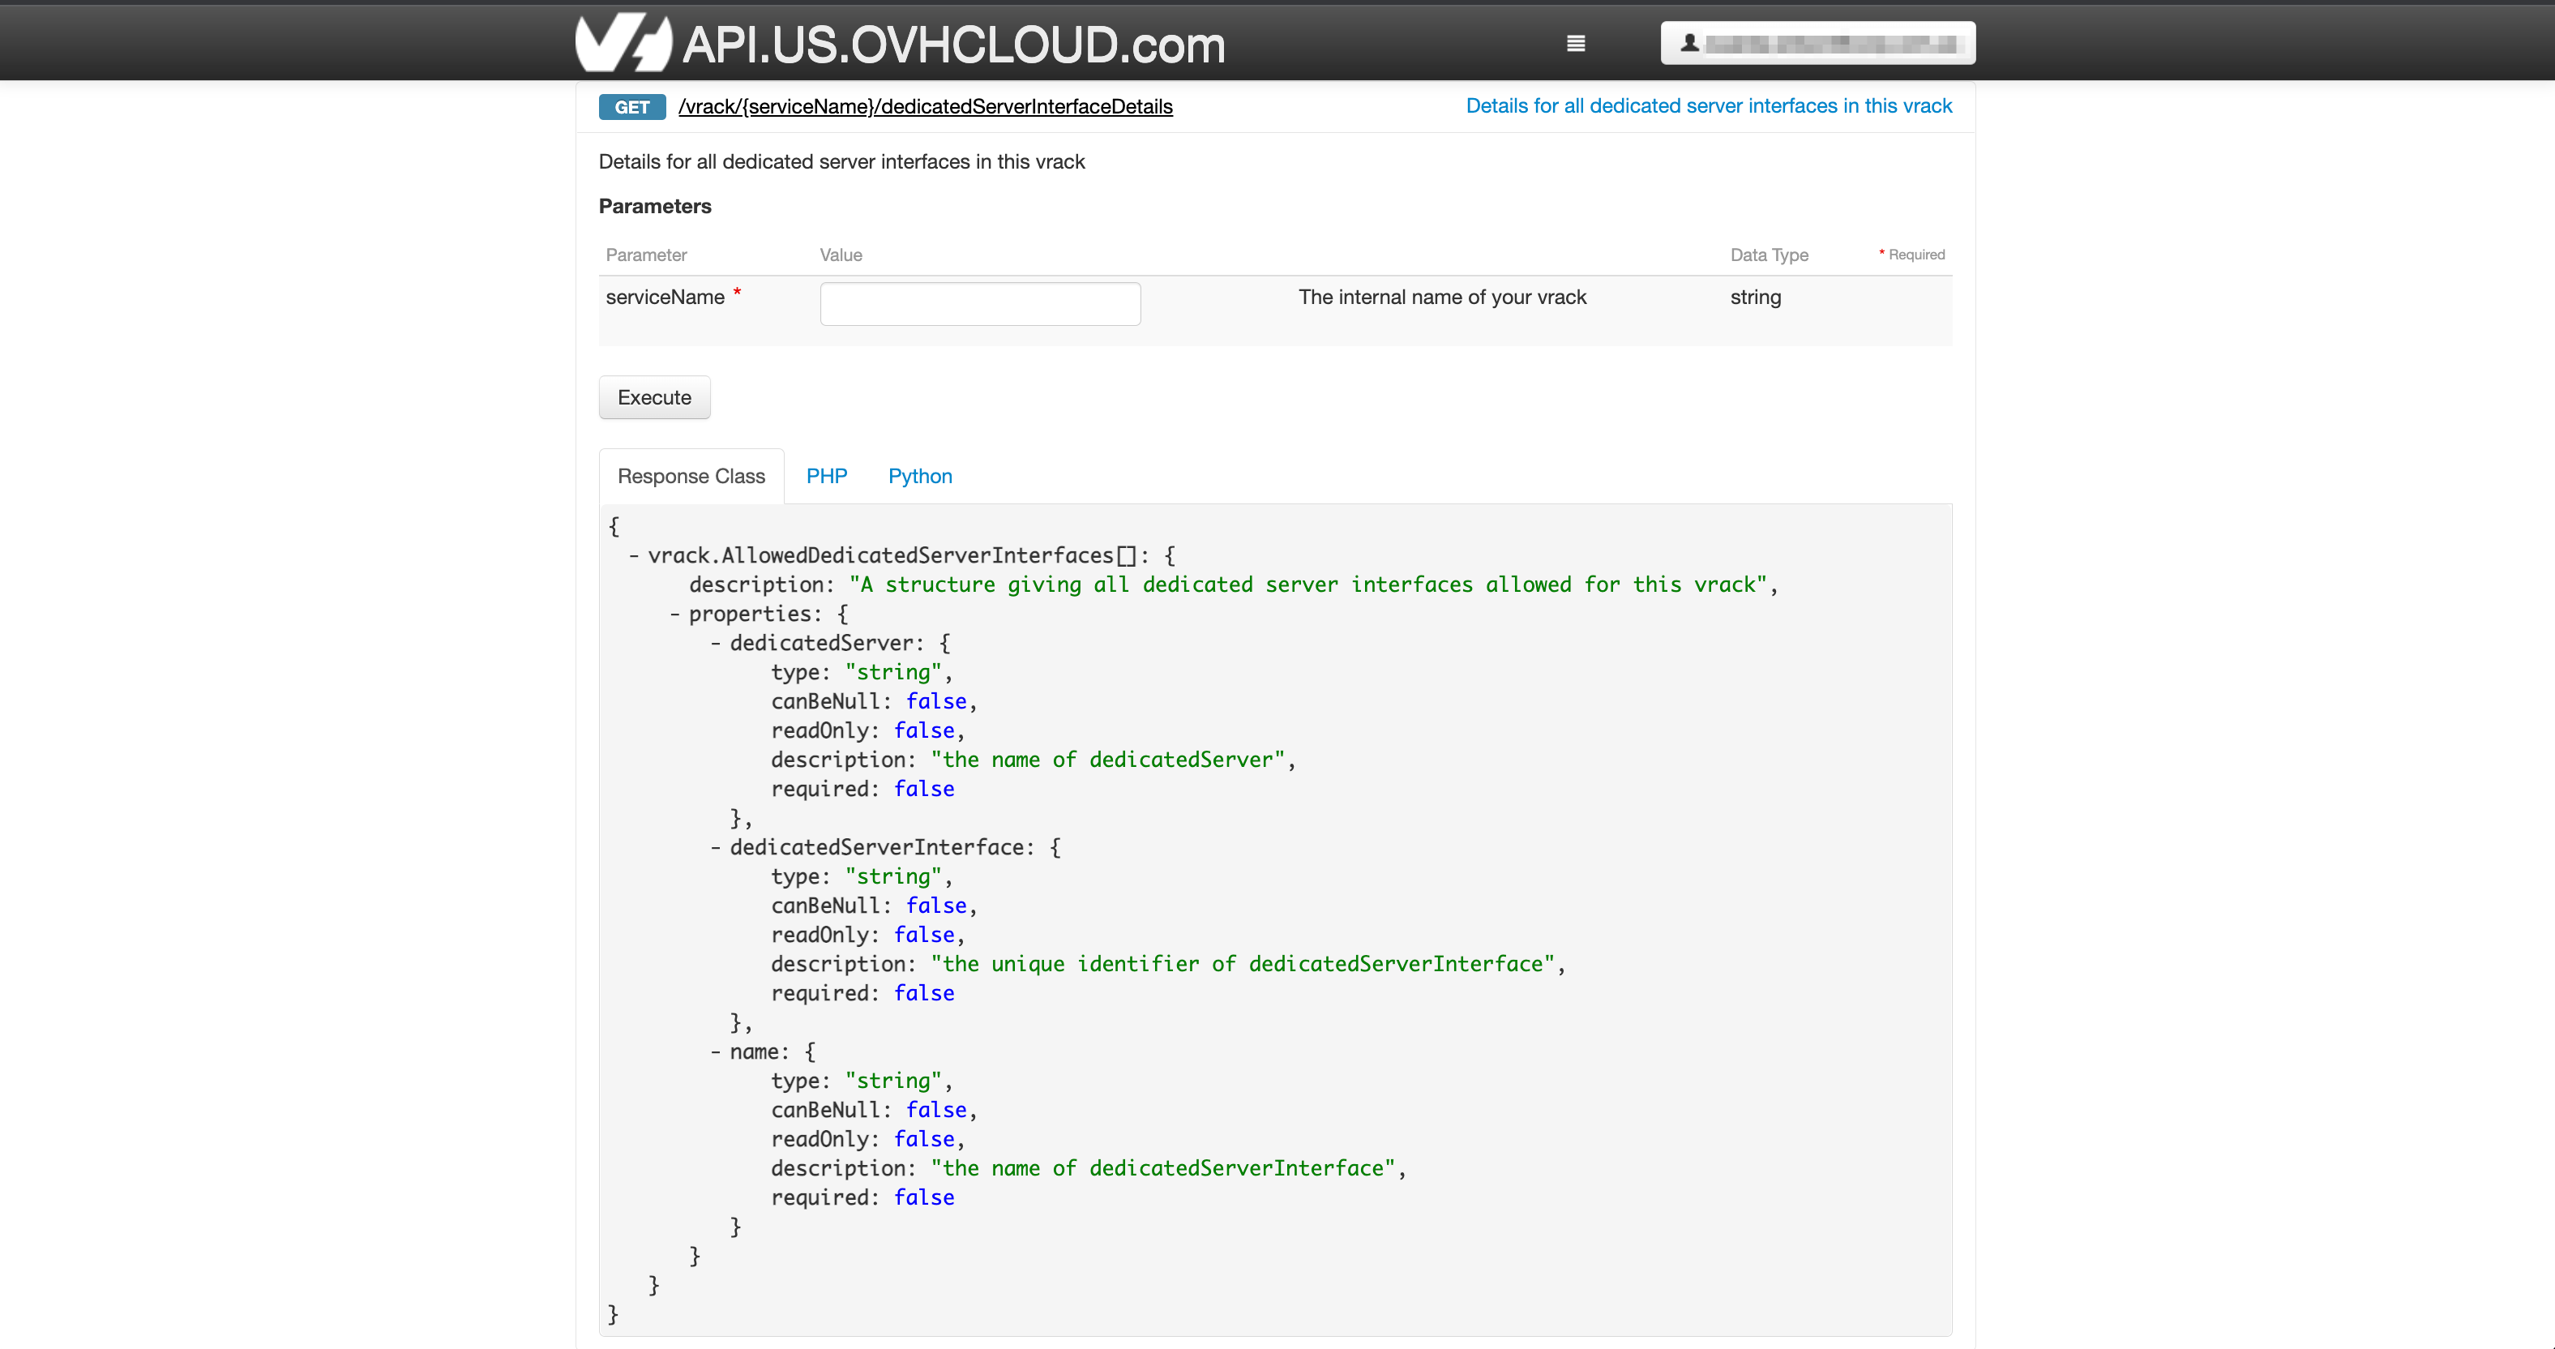Collapse the dedicatedServerInterface node
This screenshot has width=2555, height=1349.
tap(715, 848)
